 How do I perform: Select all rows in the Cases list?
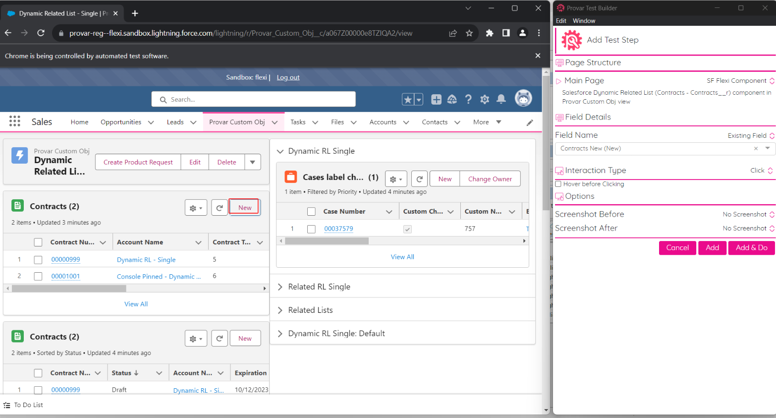pyautogui.click(x=311, y=212)
